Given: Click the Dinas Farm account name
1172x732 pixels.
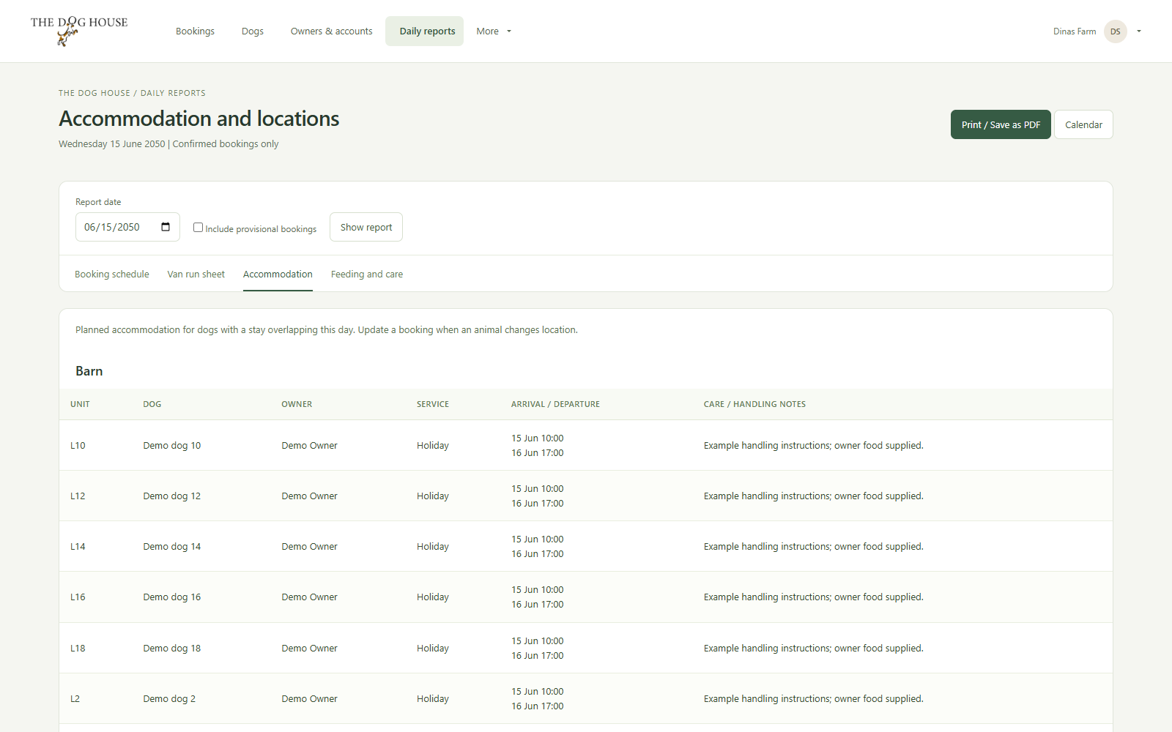Looking at the screenshot, I should (x=1075, y=31).
